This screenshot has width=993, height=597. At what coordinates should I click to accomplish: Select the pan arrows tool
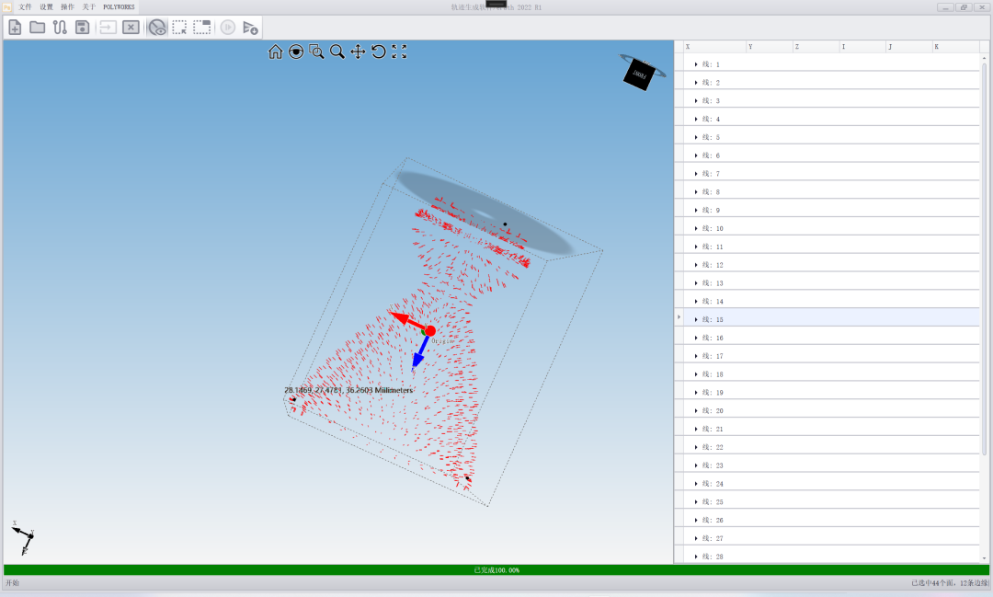click(358, 52)
